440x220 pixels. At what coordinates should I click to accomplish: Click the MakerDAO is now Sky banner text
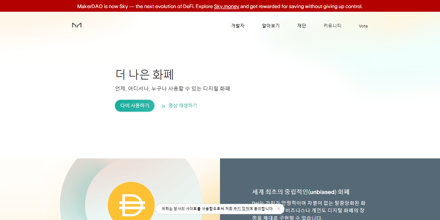tap(220, 6)
